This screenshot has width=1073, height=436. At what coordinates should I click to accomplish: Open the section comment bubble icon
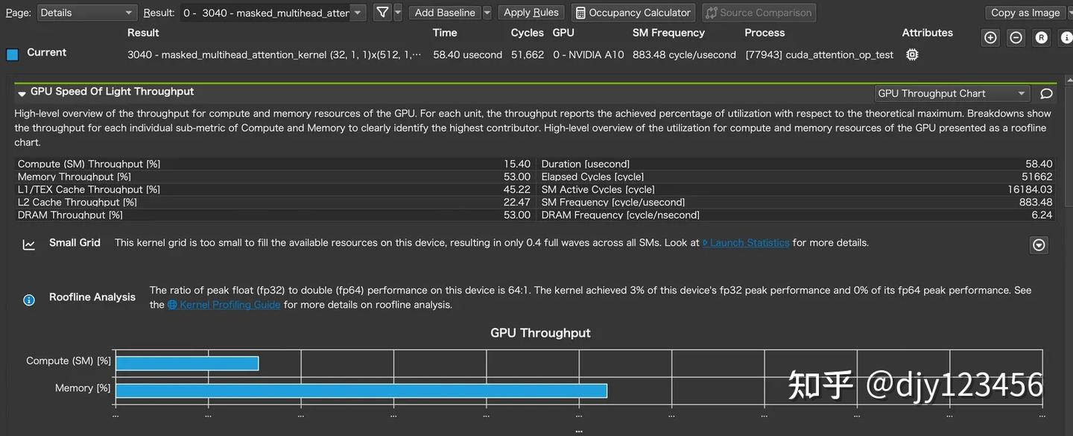[1046, 93]
